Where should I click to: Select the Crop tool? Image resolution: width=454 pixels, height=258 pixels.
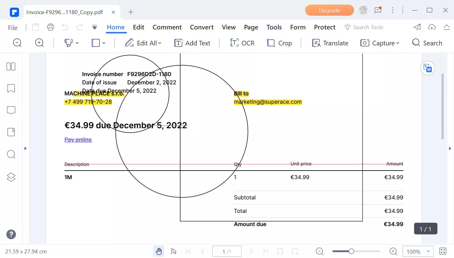click(x=279, y=43)
